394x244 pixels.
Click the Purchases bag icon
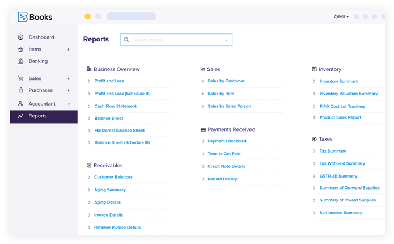pos(21,90)
